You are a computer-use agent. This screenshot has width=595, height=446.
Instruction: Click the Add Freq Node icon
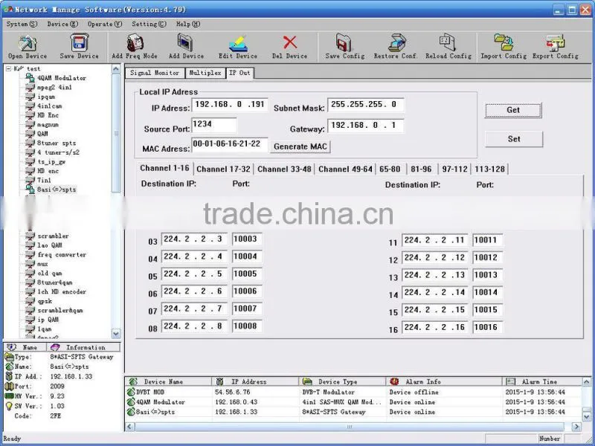point(135,42)
